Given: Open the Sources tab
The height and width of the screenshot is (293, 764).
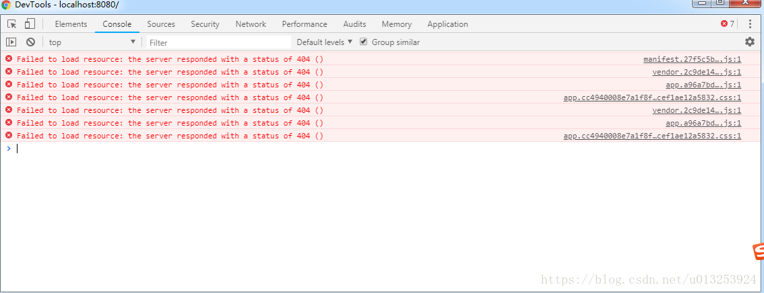Looking at the screenshot, I should 161,24.
